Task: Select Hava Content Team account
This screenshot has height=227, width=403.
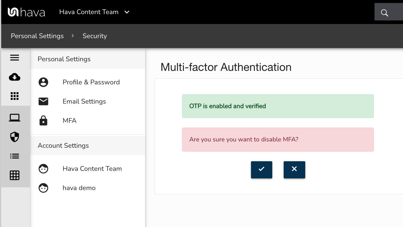Action: click(x=88, y=169)
